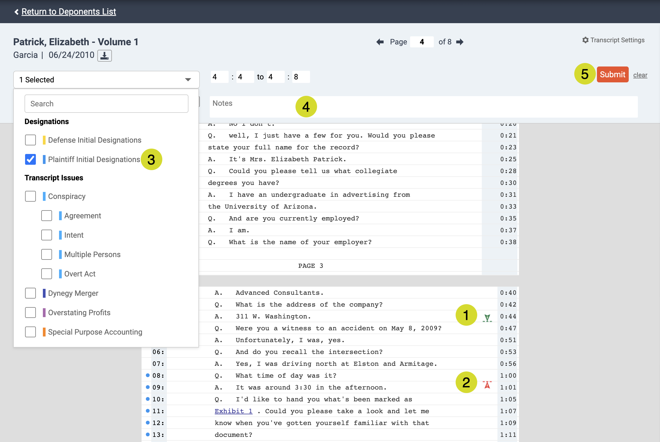Submit the designation
Image resolution: width=660 pixels, height=442 pixels.
612,74
